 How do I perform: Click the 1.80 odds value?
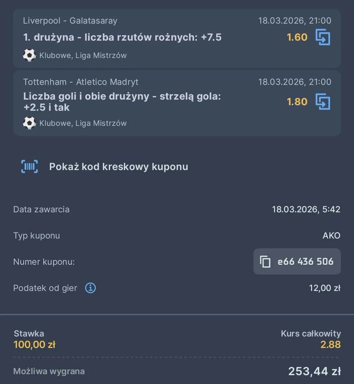click(x=296, y=102)
